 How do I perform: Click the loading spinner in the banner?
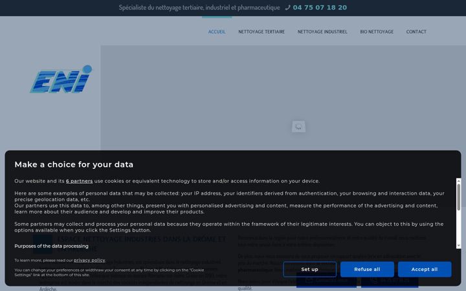coord(298,127)
